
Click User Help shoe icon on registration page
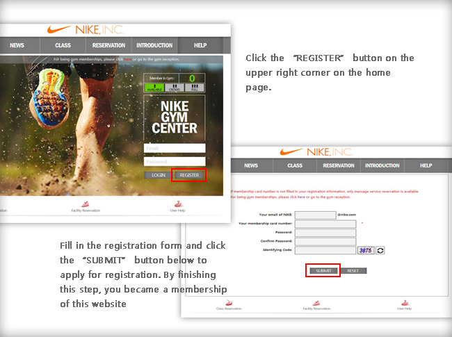405,302
